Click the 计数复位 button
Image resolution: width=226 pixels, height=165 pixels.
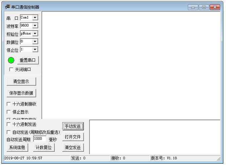point(44,147)
